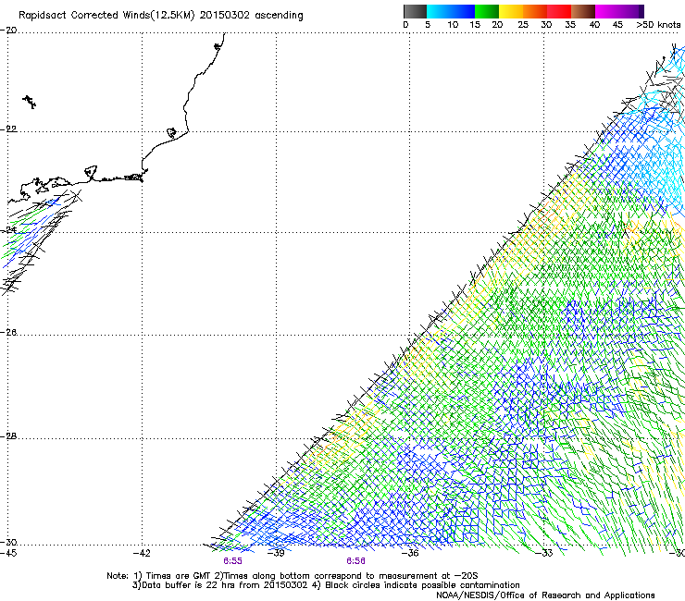Image resolution: width=685 pixels, height=601 pixels.
Task: Click the -22 latitude axis label
Action: coord(8,129)
